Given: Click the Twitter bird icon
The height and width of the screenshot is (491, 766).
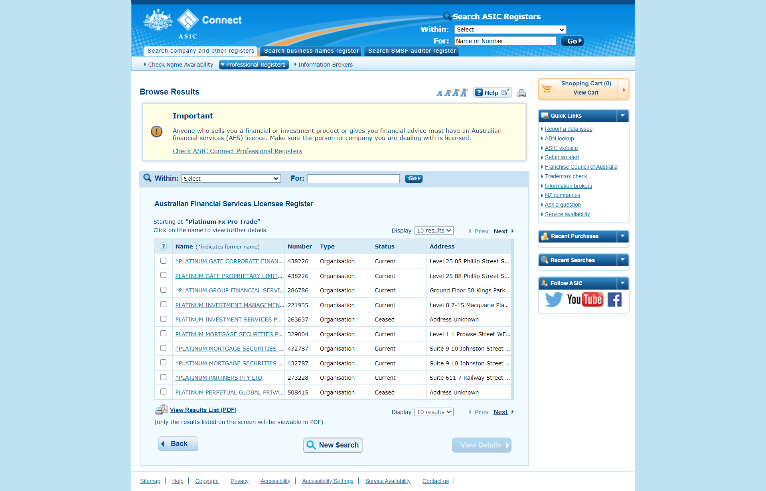Looking at the screenshot, I should point(554,300).
